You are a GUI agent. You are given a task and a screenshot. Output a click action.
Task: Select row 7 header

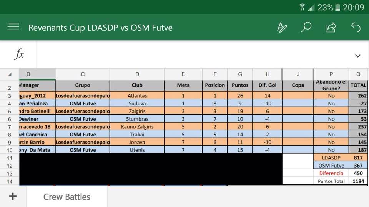9,127
